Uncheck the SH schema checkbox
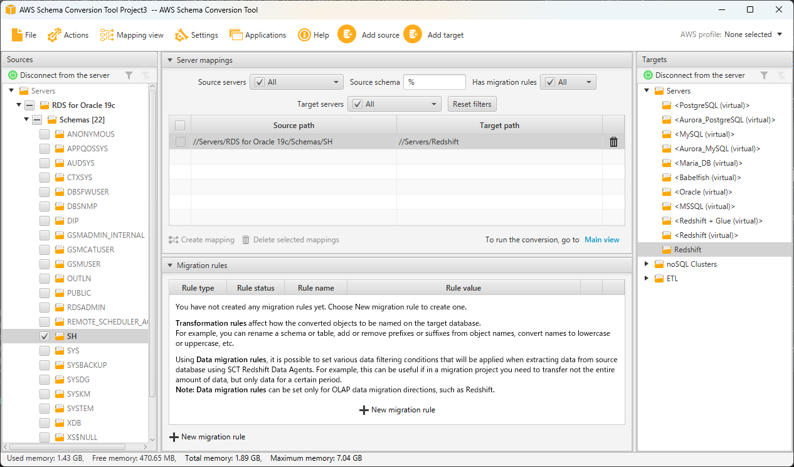The width and height of the screenshot is (794, 467). pos(45,336)
